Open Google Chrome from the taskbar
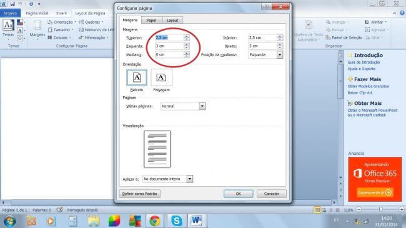Viewport: 406px width, 228px height. [x=155, y=221]
